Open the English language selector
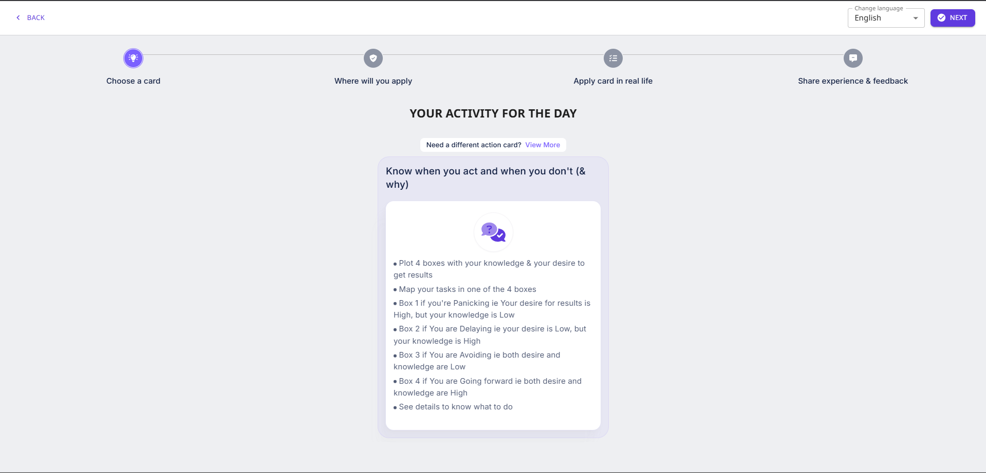This screenshot has height=473, width=986. [x=880, y=18]
